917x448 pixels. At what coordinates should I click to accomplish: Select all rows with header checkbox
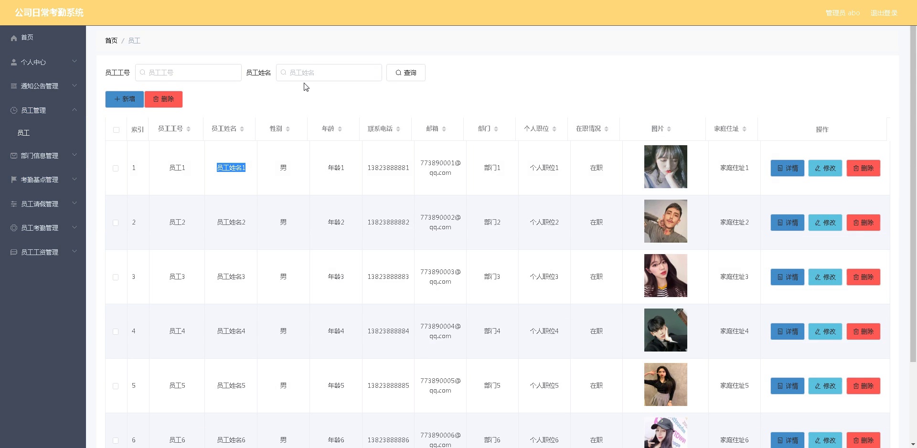(x=116, y=130)
